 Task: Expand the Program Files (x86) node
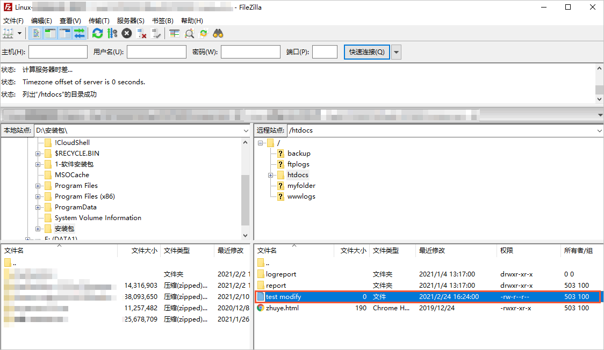coord(38,196)
